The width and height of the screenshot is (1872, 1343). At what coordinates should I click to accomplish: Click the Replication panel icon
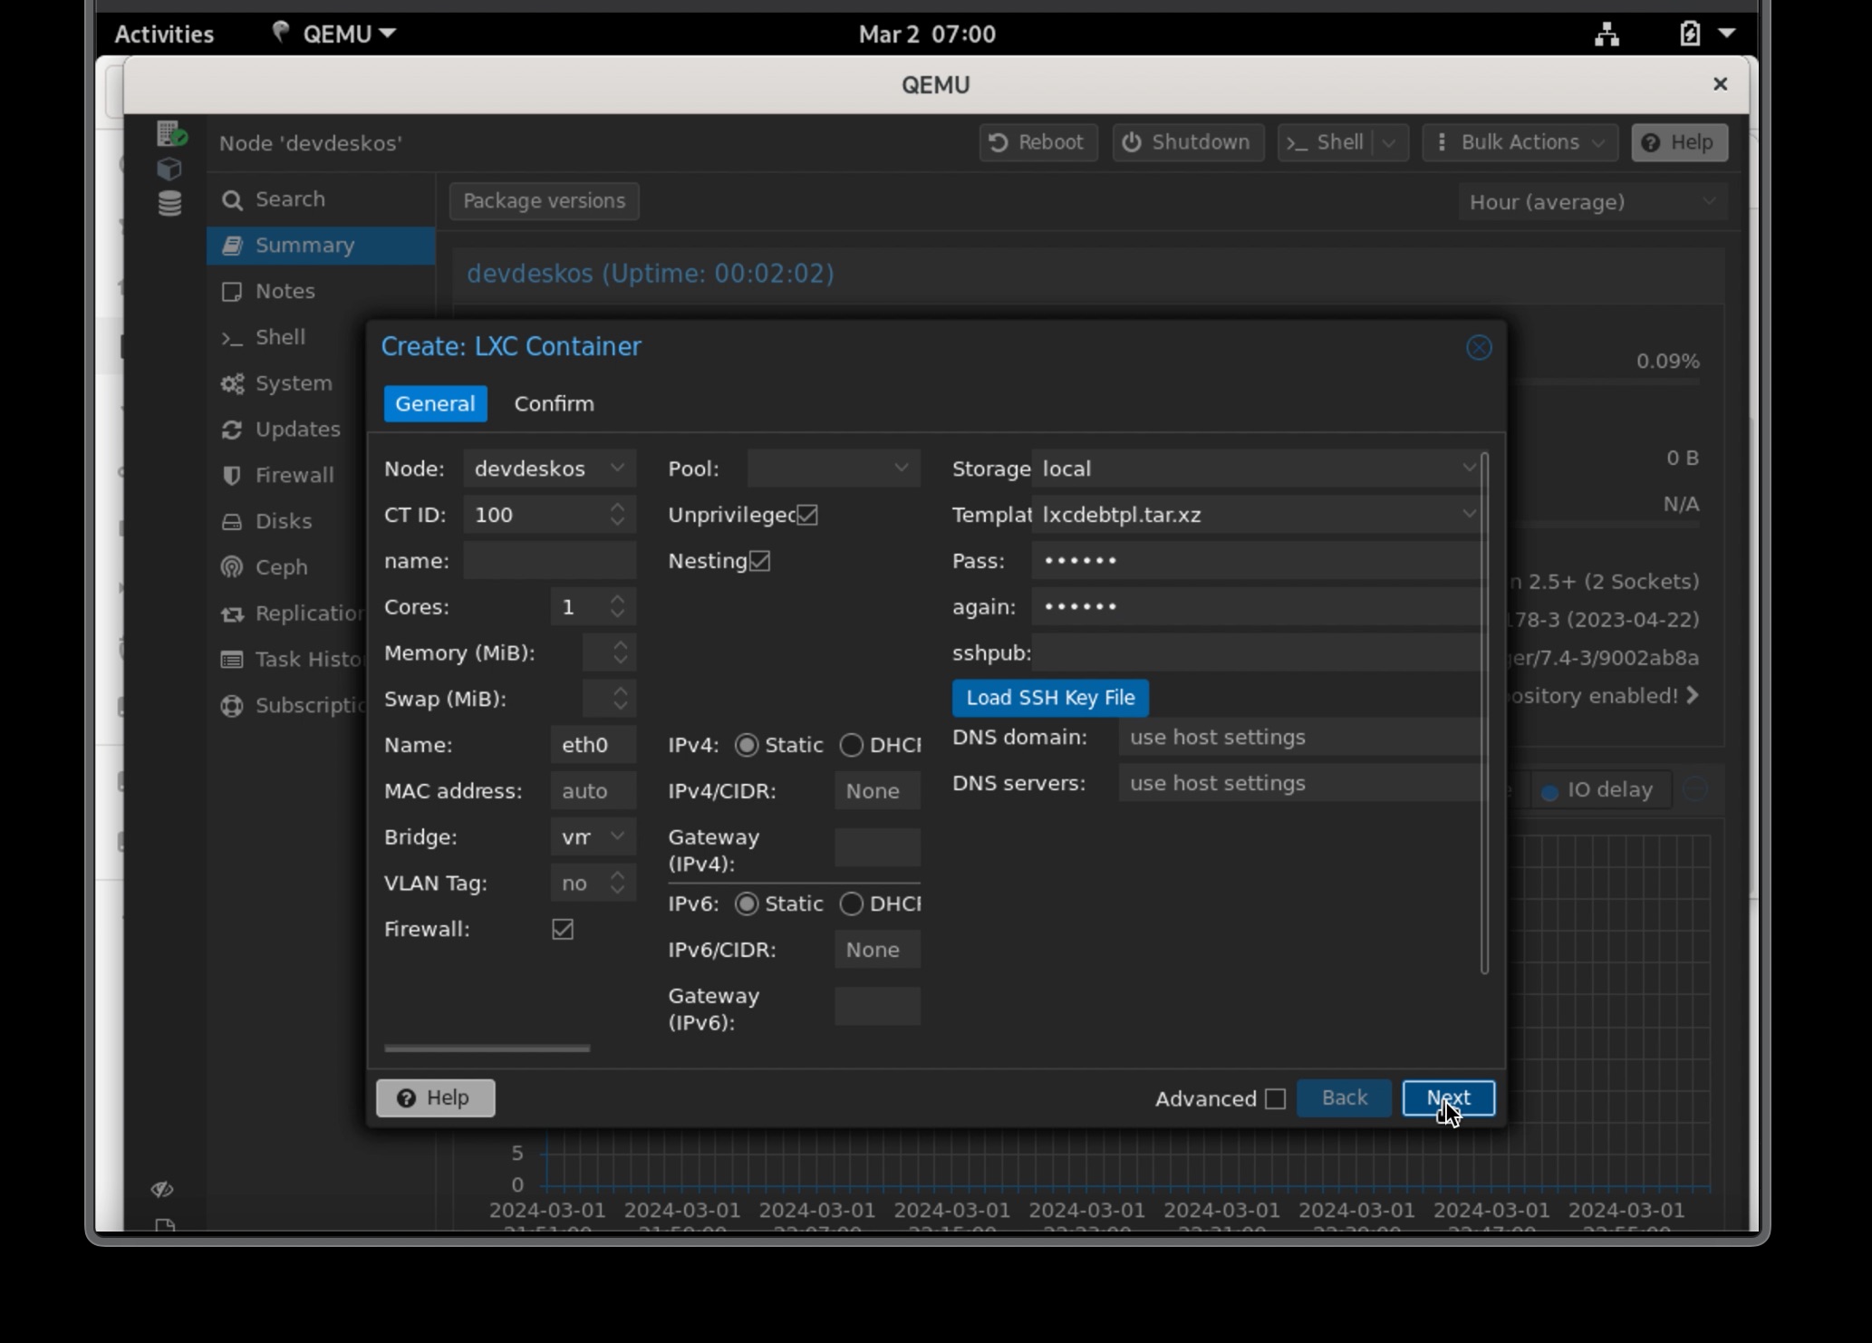click(x=231, y=614)
